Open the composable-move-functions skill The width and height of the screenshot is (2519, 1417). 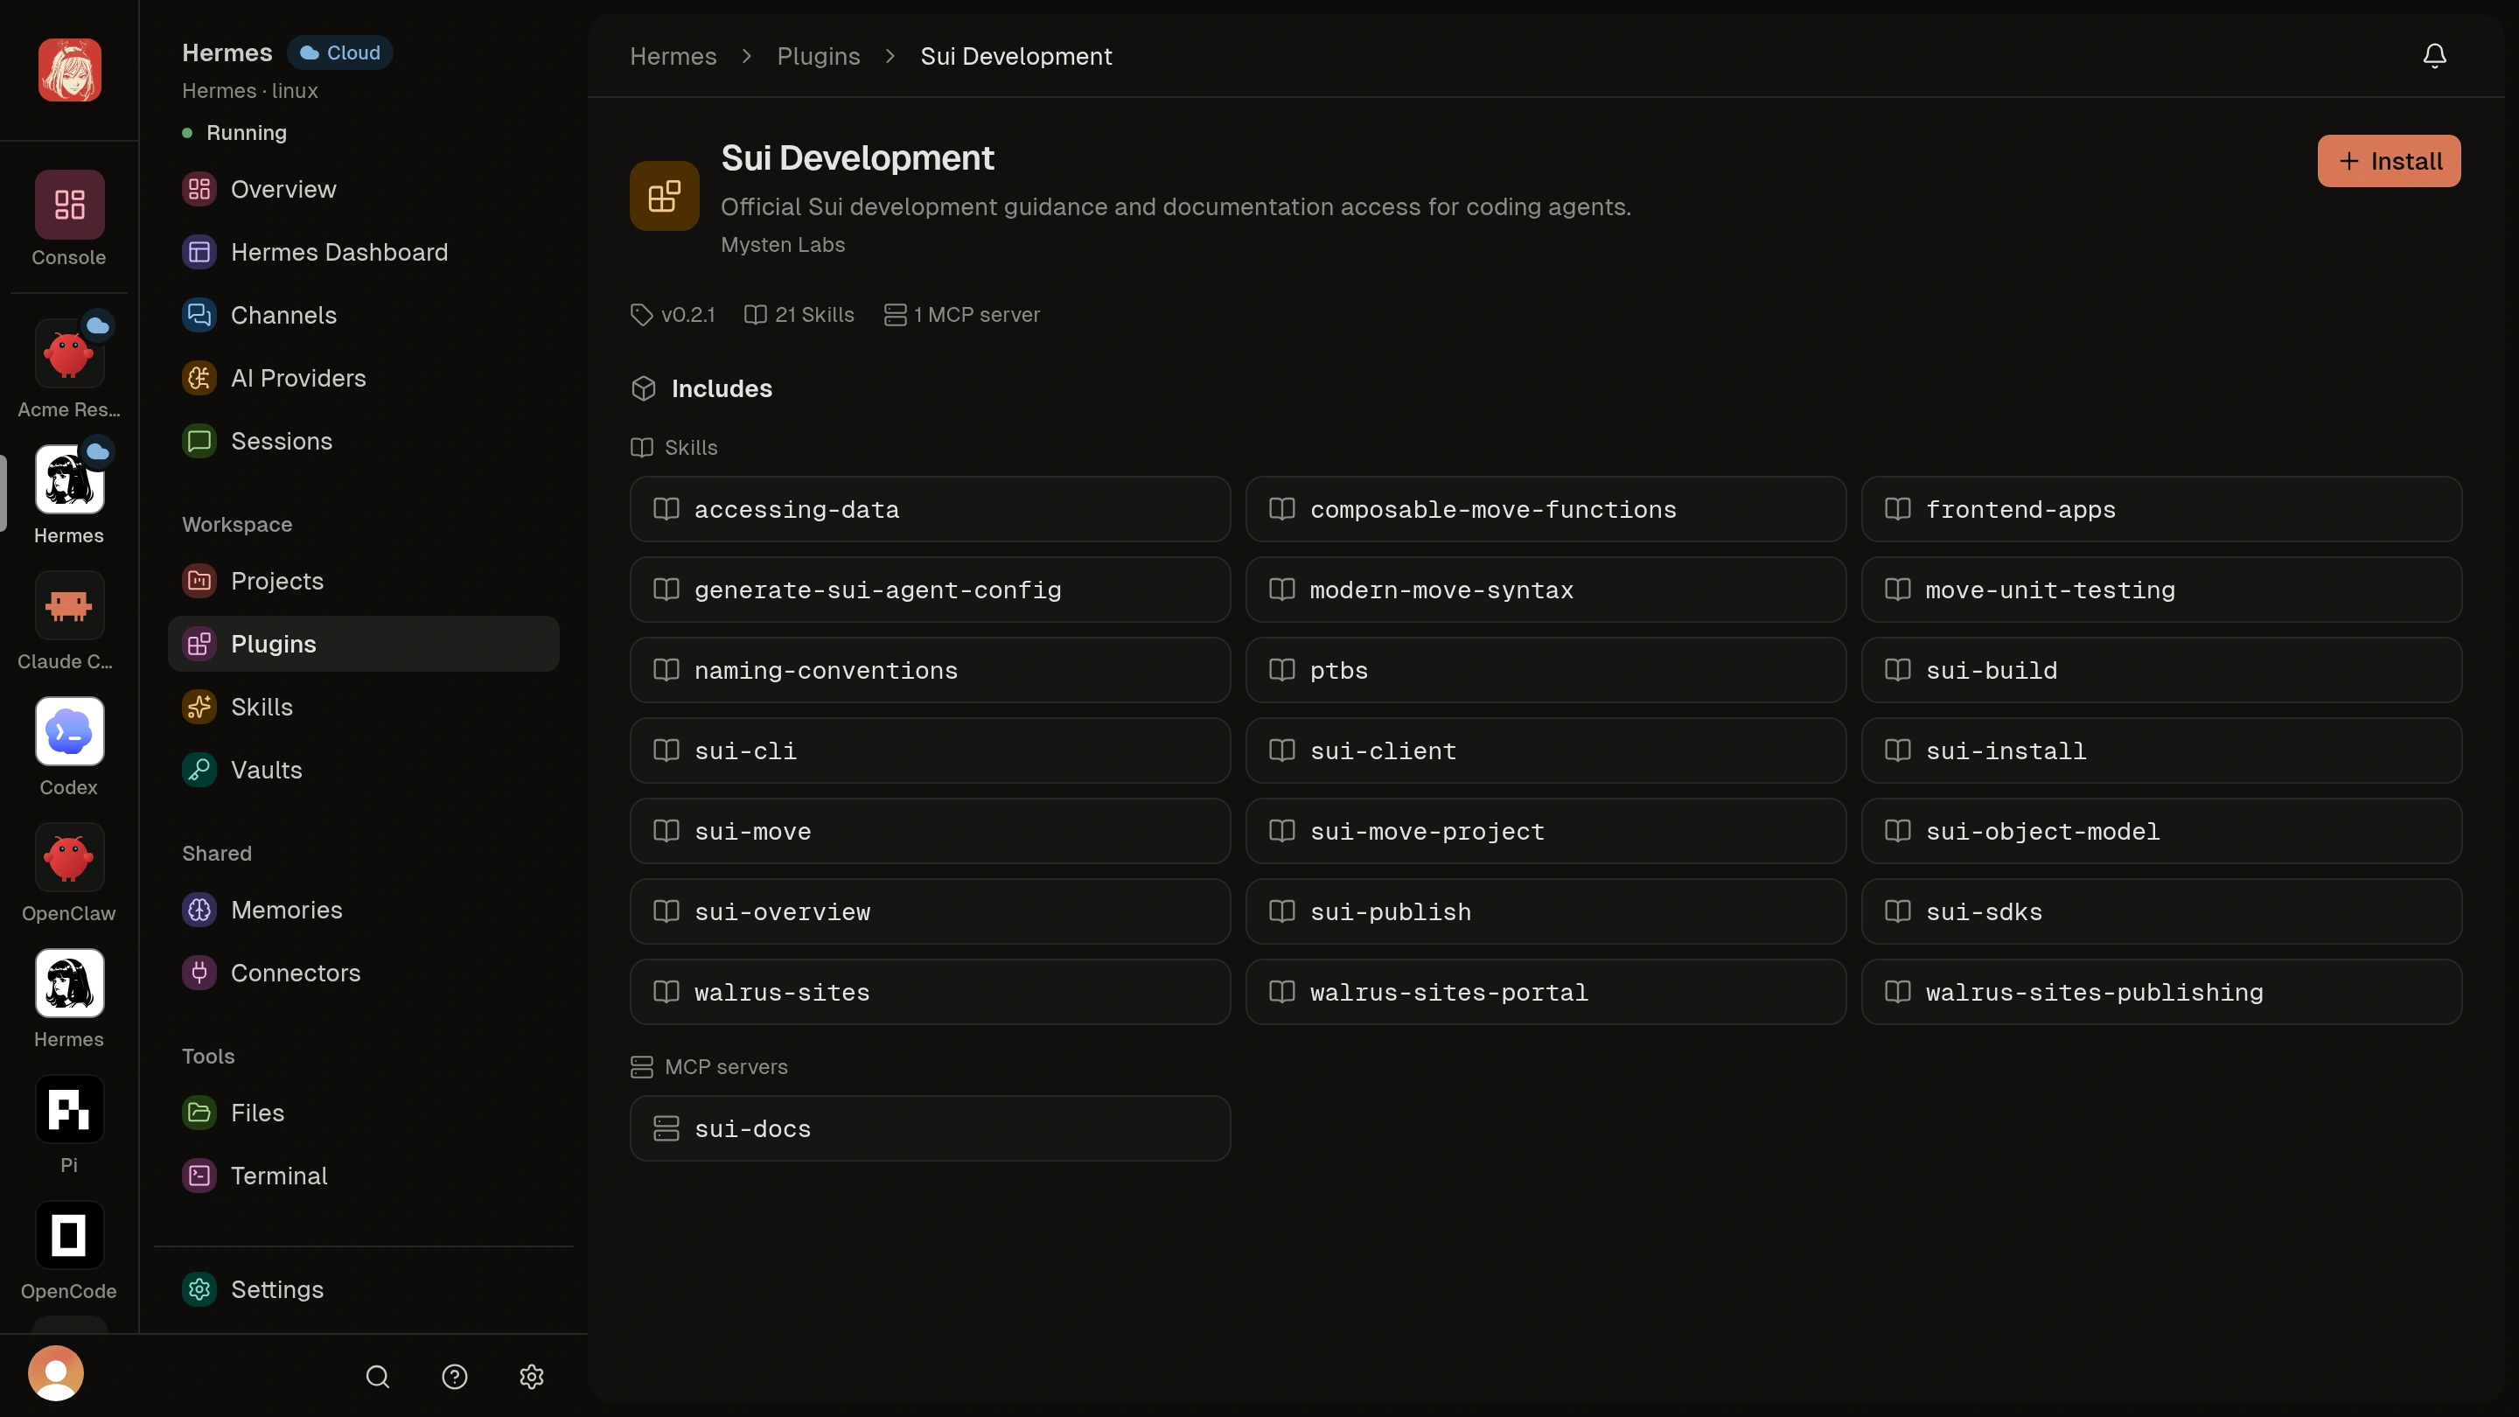pos(1545,509)
